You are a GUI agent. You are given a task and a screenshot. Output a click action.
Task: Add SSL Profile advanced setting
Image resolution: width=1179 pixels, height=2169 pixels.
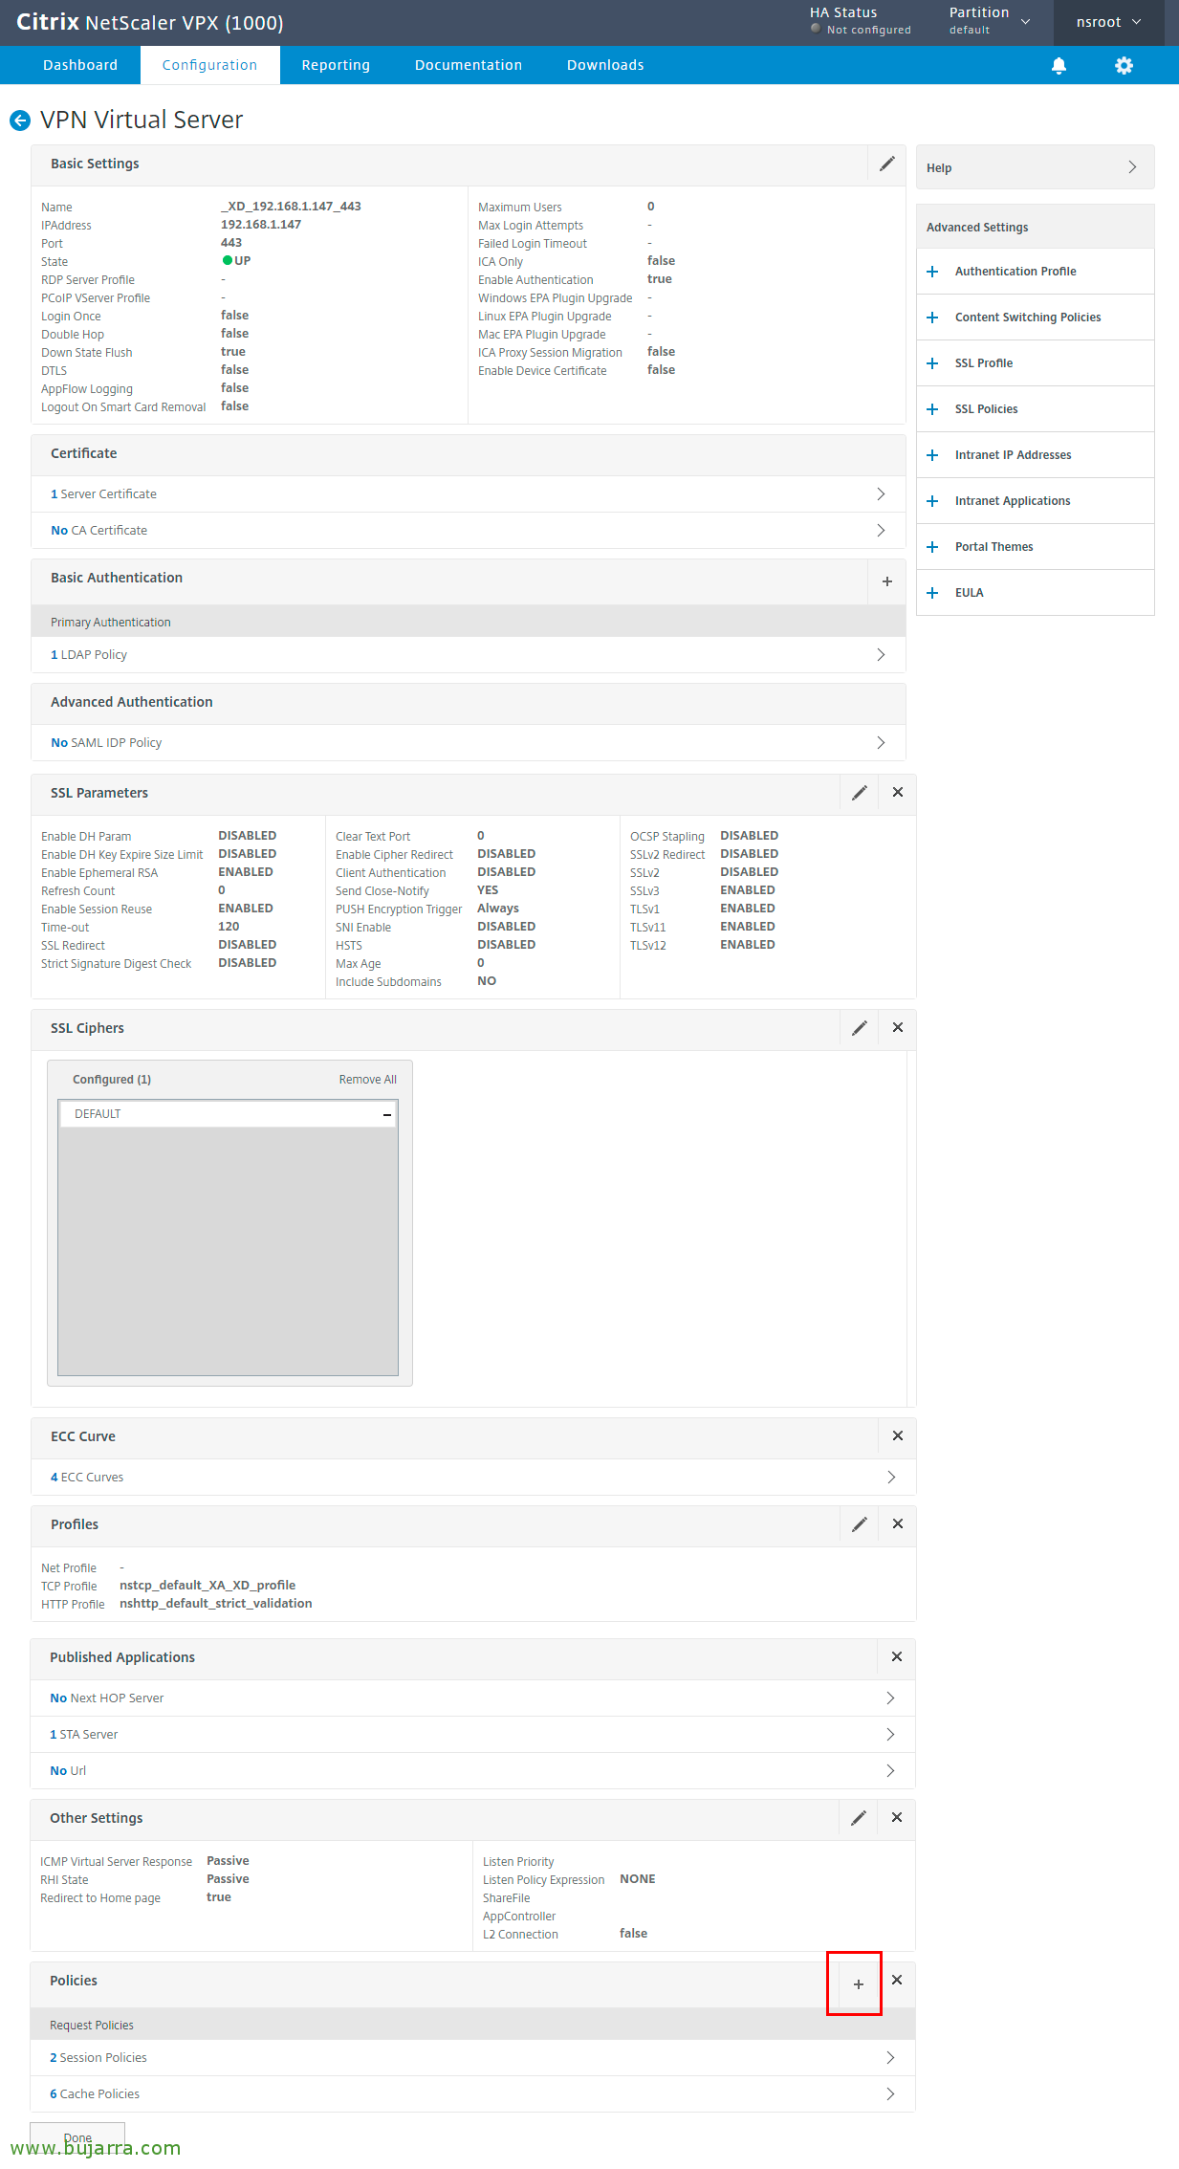coord(1036,363)
